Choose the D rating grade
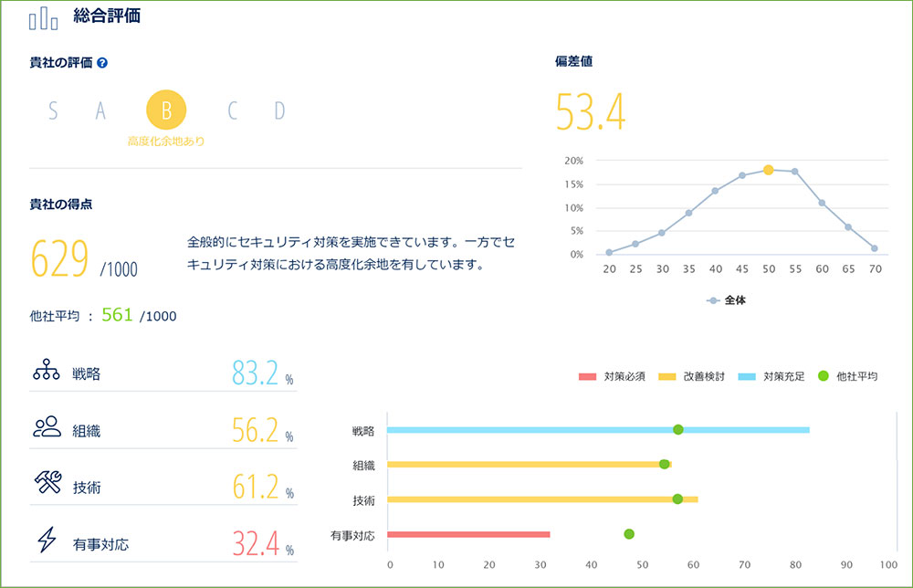The height and width of the screenshot is (588, 913). coord(279,111)
